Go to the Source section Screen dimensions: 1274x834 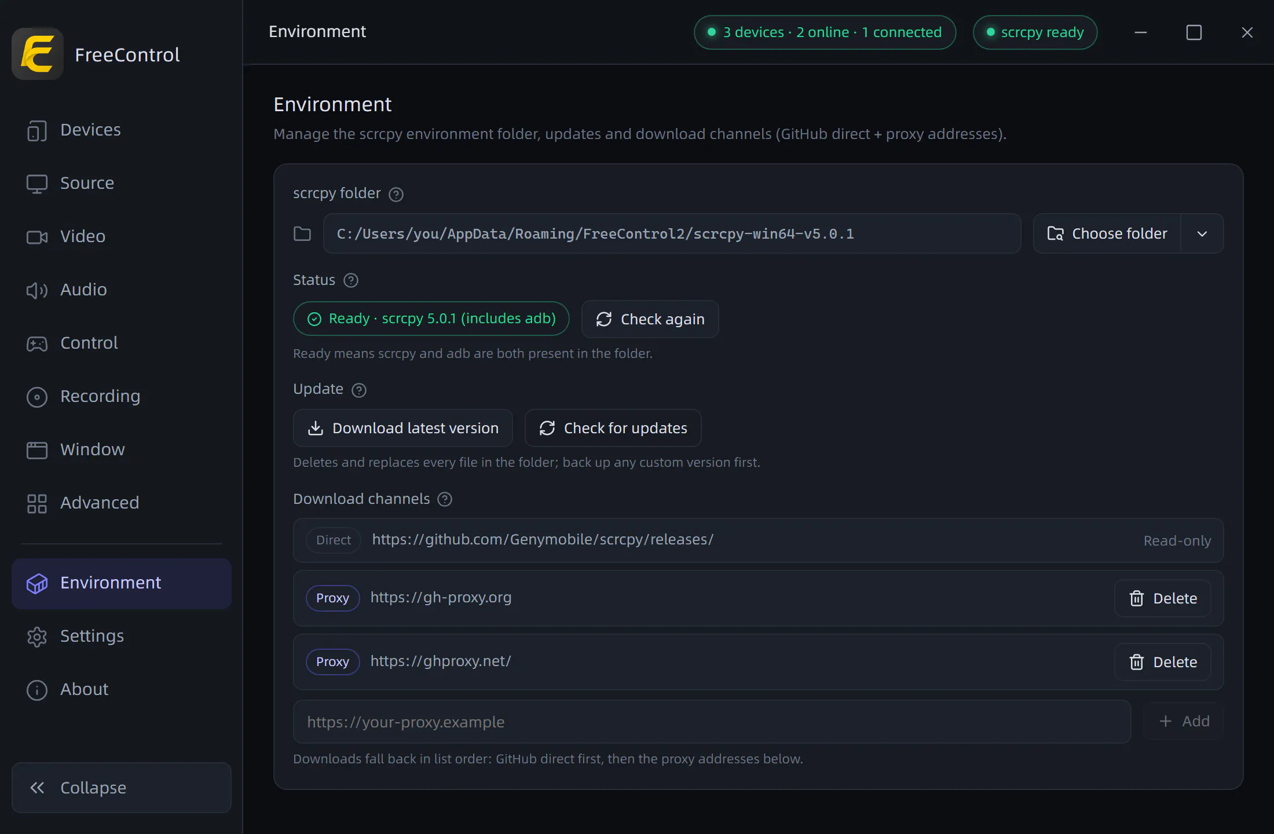pos(121,183)
